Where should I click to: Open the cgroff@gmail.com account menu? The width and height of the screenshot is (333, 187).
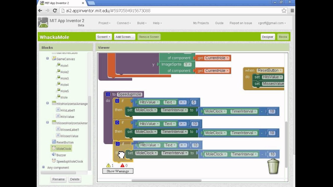point(272,23)
